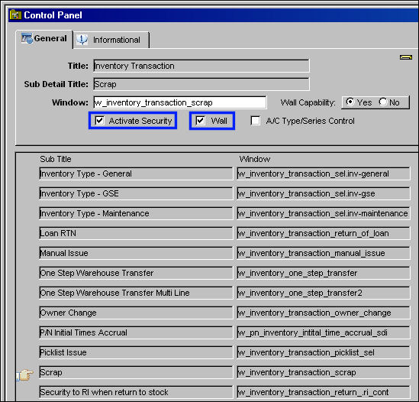Click w_inventory_transaction_picklist_sel window cell
Viewport: 419px width, 402px height.
[324, 352]
